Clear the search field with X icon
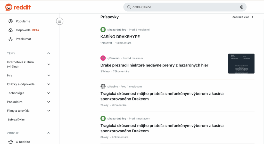Image resolution: width=264 pixels, height=144 pixels. [x=242, y=7]
